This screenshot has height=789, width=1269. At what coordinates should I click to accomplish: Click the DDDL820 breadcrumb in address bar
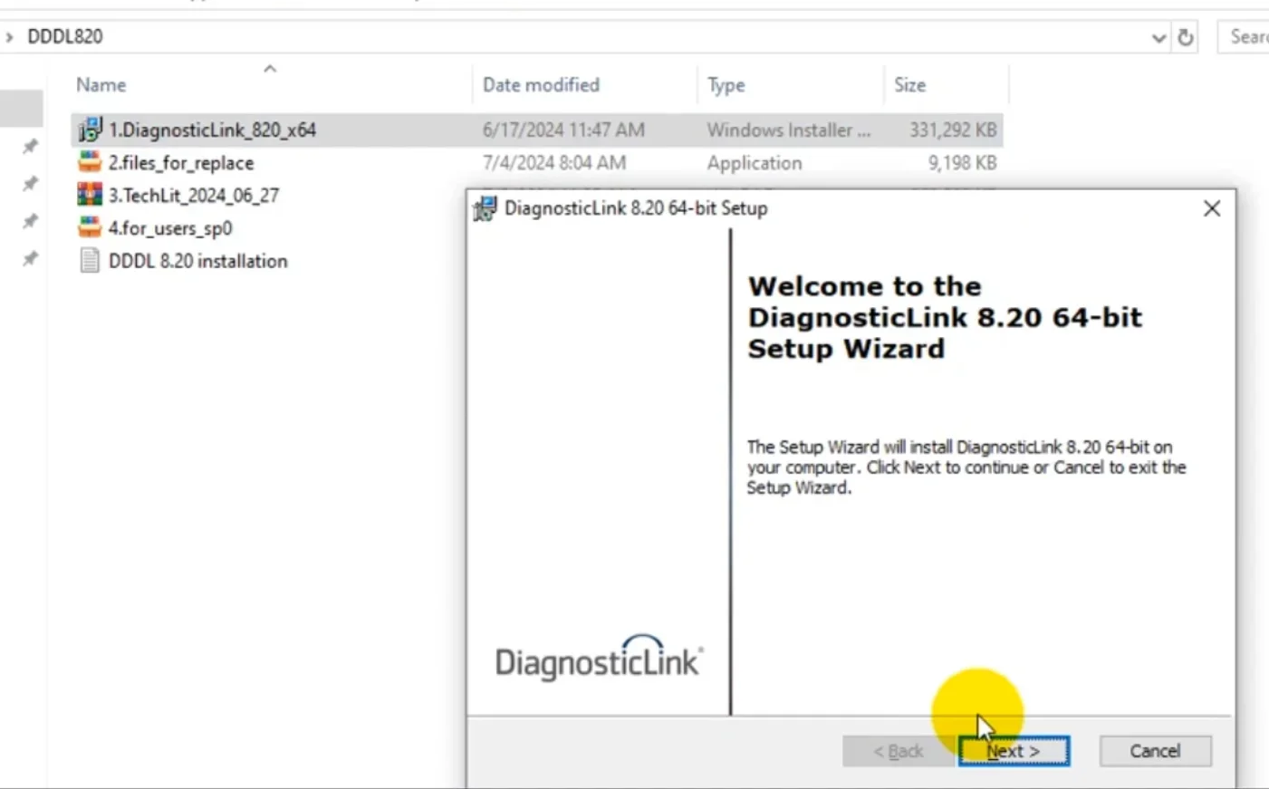[x=65, y=37]
